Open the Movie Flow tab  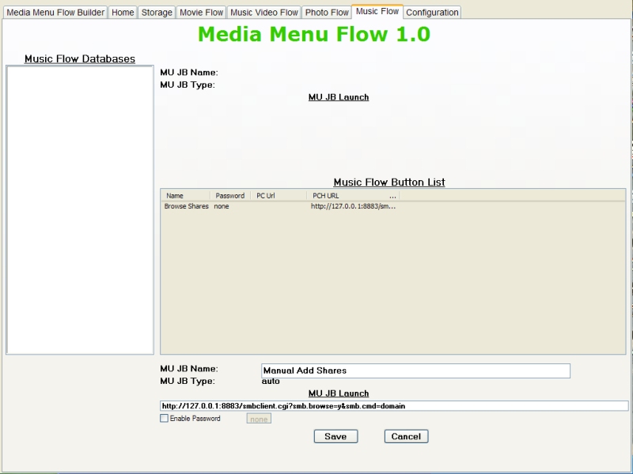tap(201, 13)
